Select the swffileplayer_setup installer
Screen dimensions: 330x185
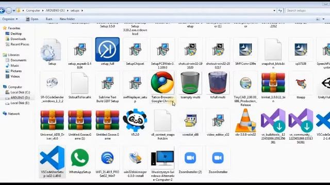(135, 83)
